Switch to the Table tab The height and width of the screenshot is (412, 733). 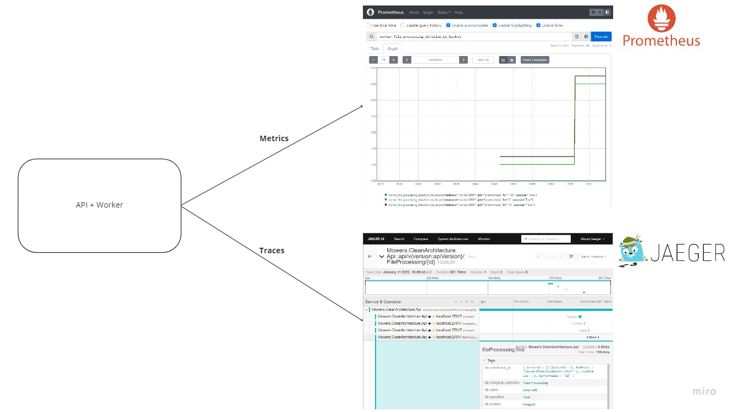click(375, 49)
